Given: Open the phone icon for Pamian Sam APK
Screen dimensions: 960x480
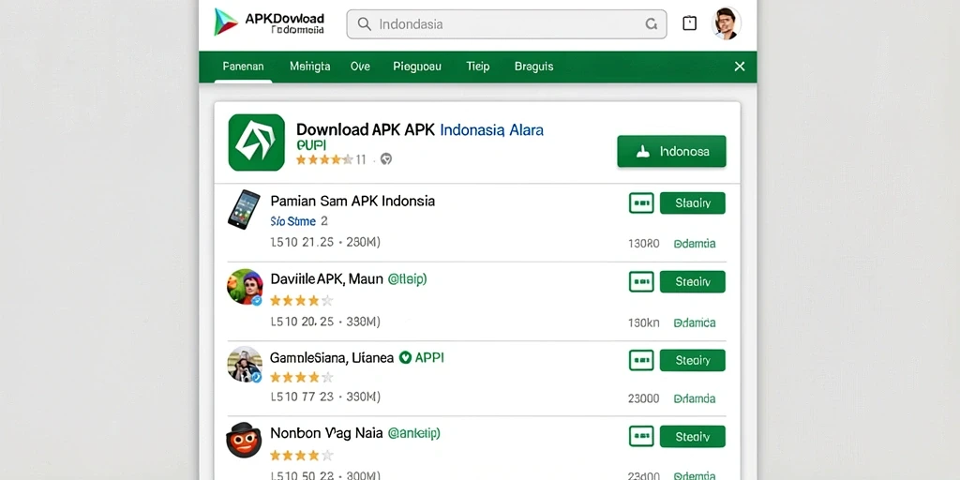Looking at the screenshot, I should pyautogui.click(x=244, y=209).
